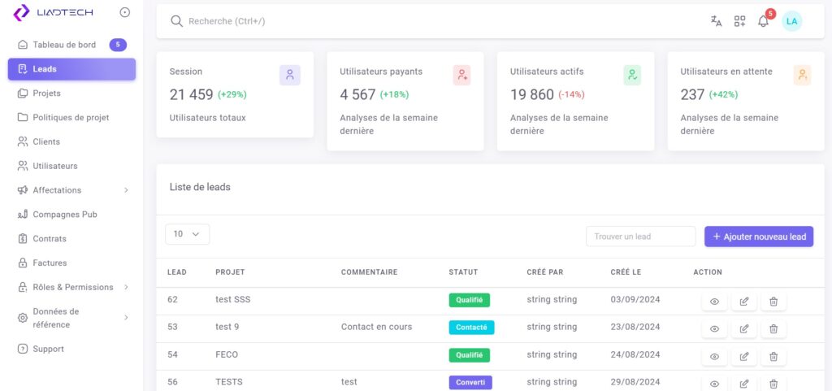Expand Rôles & Permissions submenu
Viewport: 832px width, 391px height.
[71, 287]
